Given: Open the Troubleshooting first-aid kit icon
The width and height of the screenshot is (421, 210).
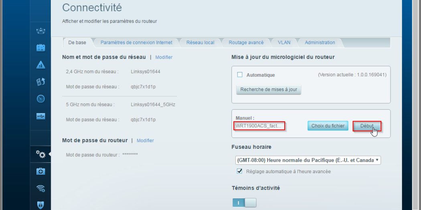Looking at the screenshot, I should [41, 171].
